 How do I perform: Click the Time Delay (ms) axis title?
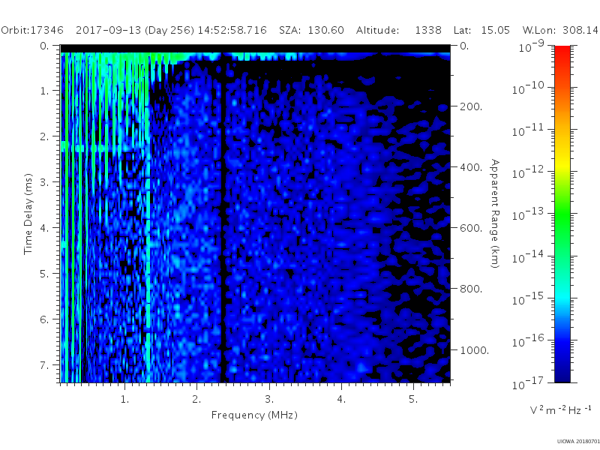28,214
